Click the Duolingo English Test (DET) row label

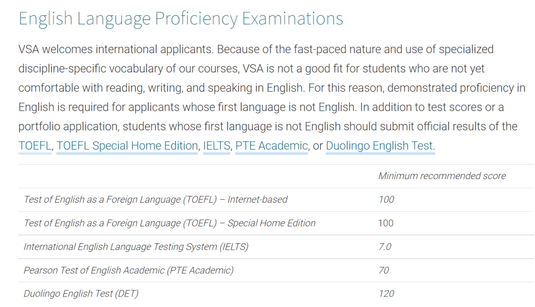(81, 294)
